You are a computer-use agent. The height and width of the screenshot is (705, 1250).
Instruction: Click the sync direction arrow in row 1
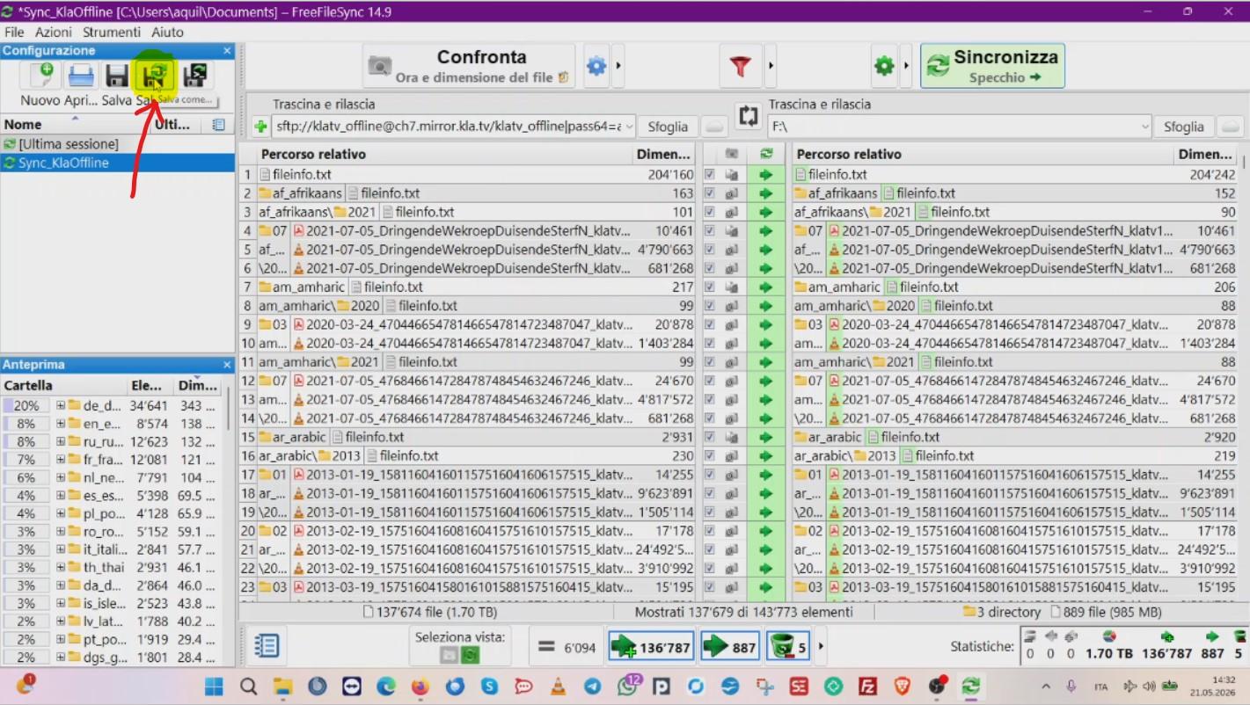[x=765, y=174]
